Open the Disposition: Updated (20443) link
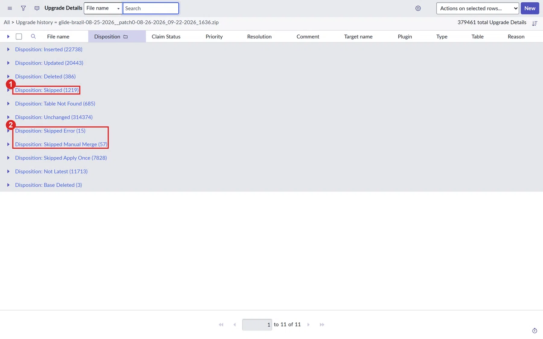The image size is (543, 339). [x=49, y=63]
